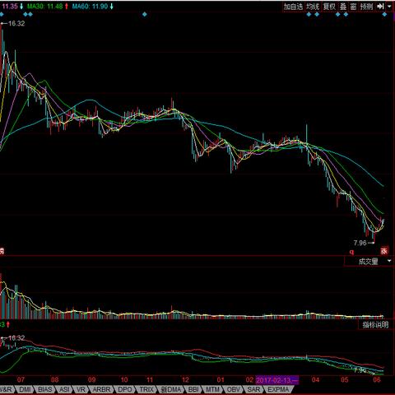
Task: Click the 复权 button
Action: [329, 7]
